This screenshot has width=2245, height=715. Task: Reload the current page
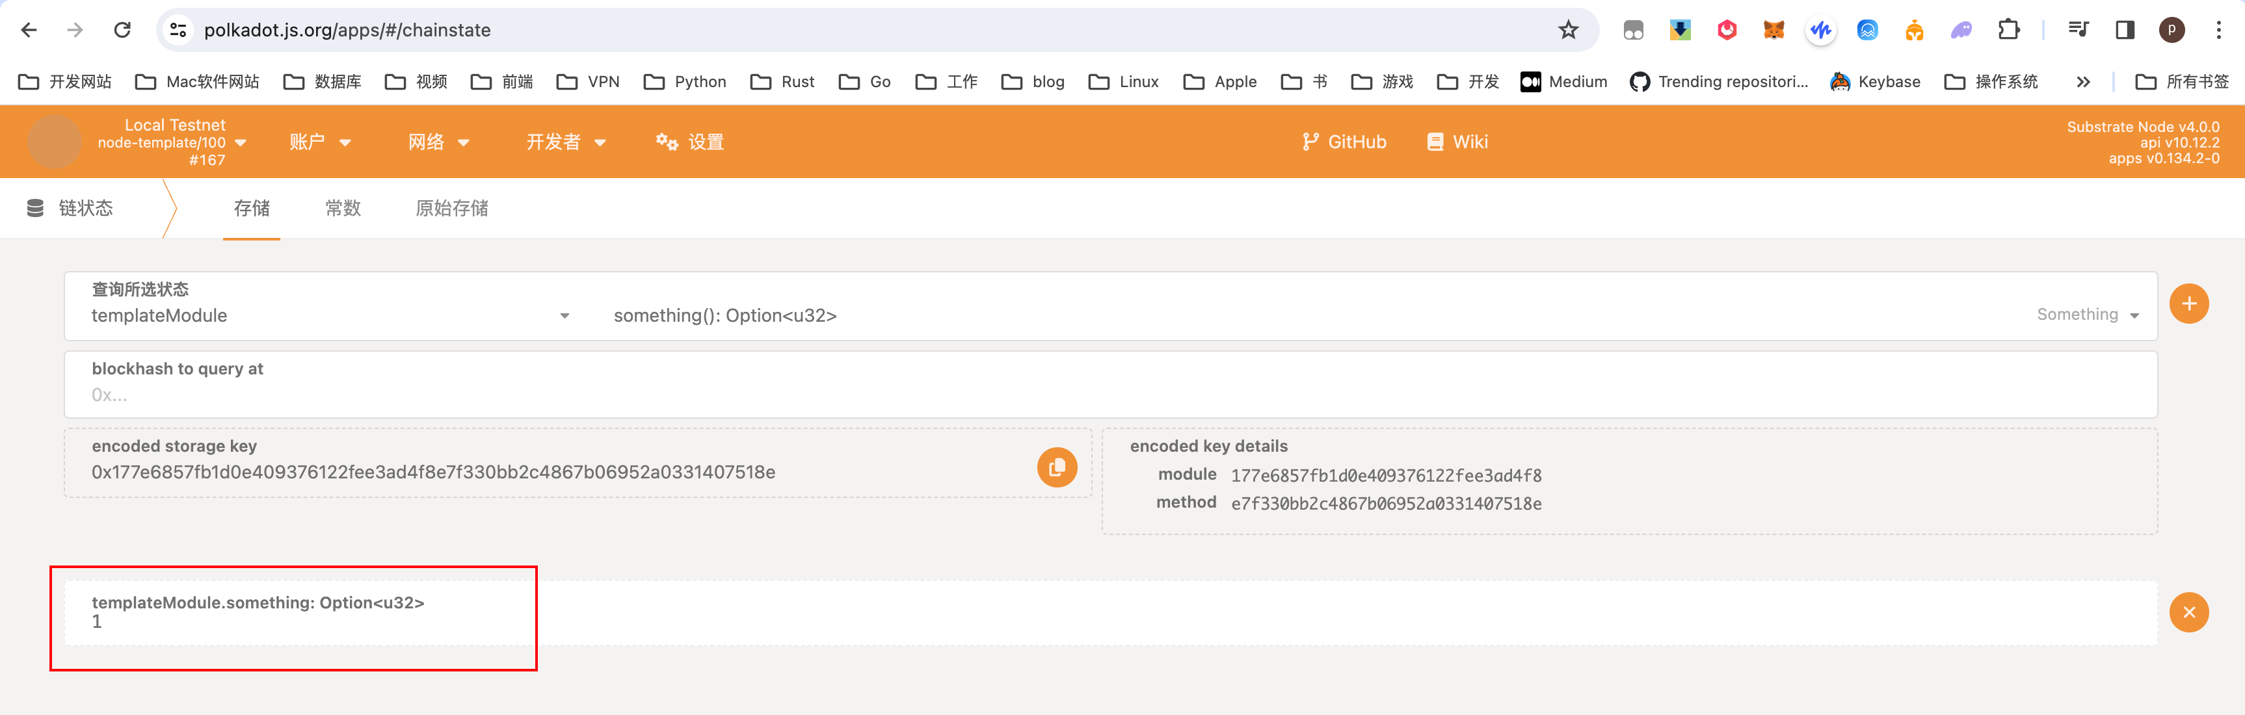(122, 31)
